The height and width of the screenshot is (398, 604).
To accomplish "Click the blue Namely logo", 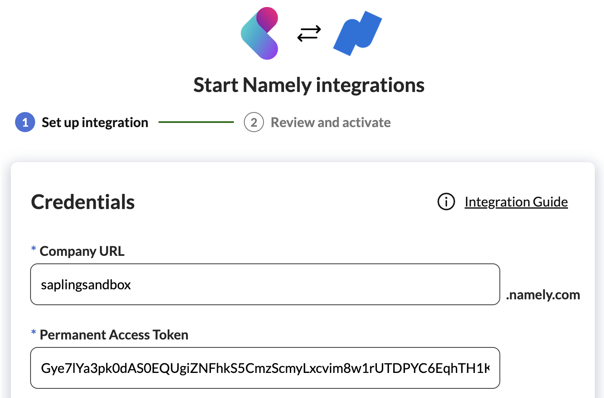I will pyautogui.click(x=358, y=33).
